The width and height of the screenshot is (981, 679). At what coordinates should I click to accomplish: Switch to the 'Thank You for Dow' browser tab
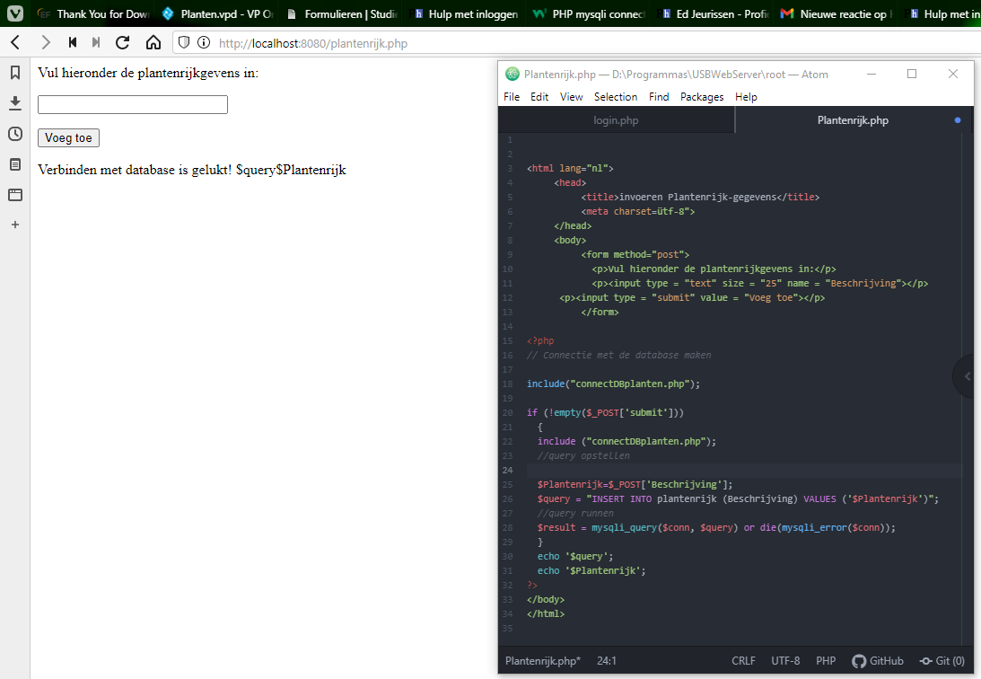click(x=92, y=13)
